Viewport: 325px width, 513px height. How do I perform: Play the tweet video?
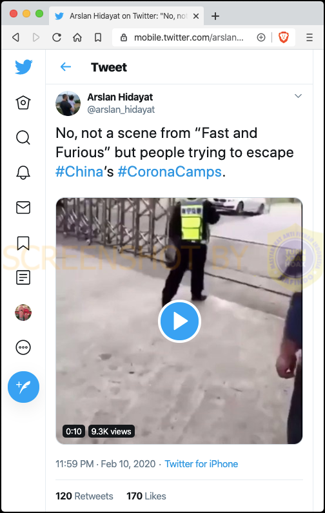pyautogui.click(x=179, y=322)
